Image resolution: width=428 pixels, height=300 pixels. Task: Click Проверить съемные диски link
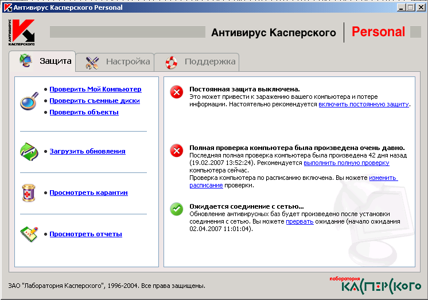coord(95,101)
